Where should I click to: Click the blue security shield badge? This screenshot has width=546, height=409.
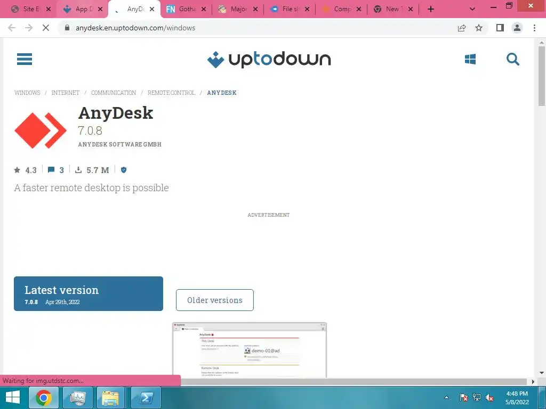(124, 170)
